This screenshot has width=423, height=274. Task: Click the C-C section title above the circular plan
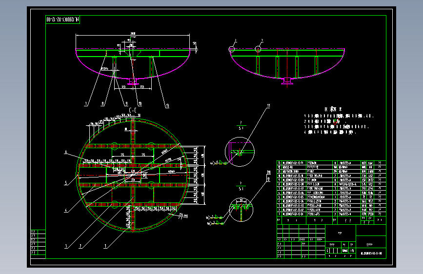[x=132, y=110]
